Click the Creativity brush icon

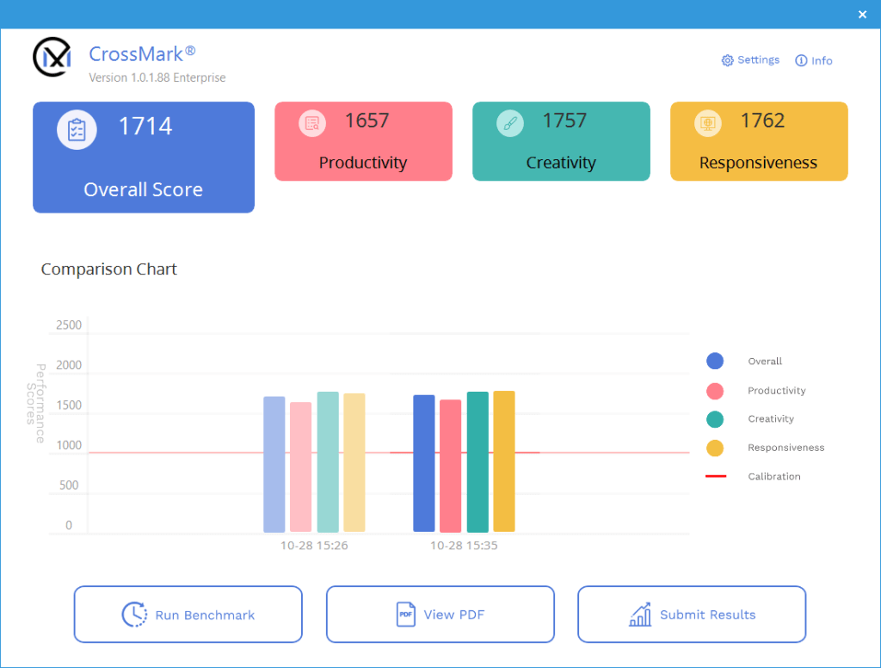coord(509,123)
